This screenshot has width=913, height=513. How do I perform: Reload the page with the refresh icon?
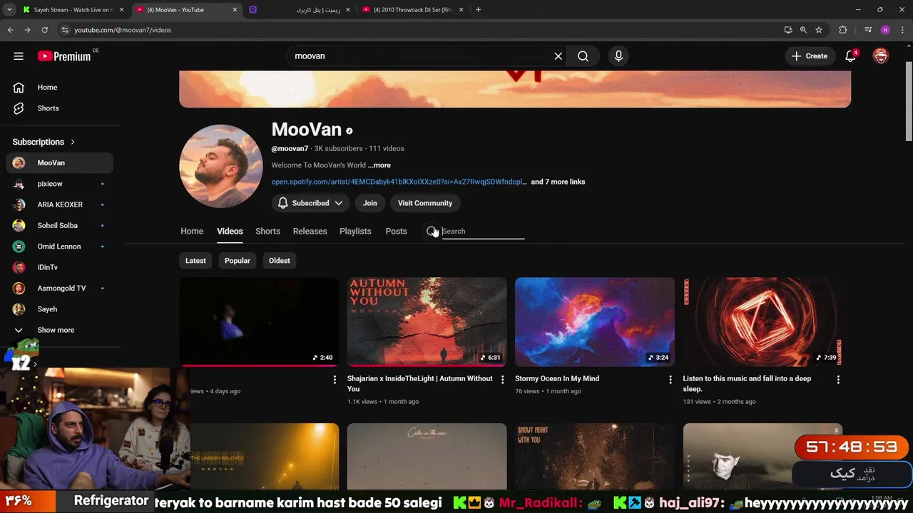44,30
